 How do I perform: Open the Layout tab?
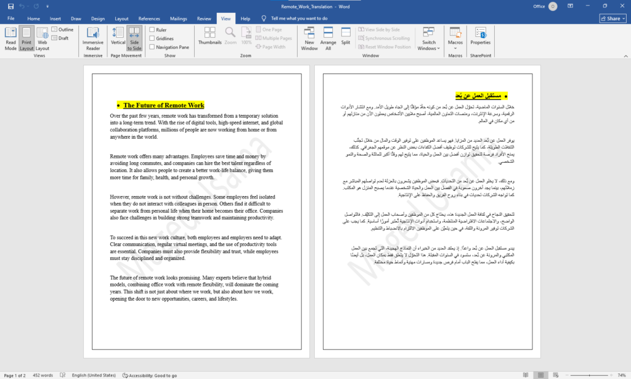(x=121, y=18)
